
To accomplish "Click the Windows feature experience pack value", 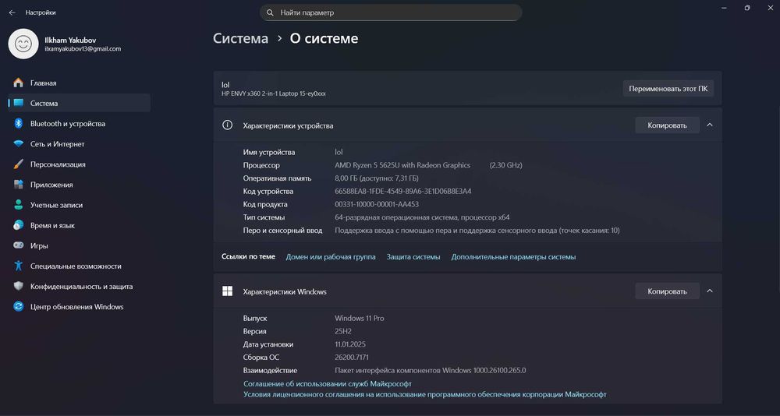I will tap(431, 370).
